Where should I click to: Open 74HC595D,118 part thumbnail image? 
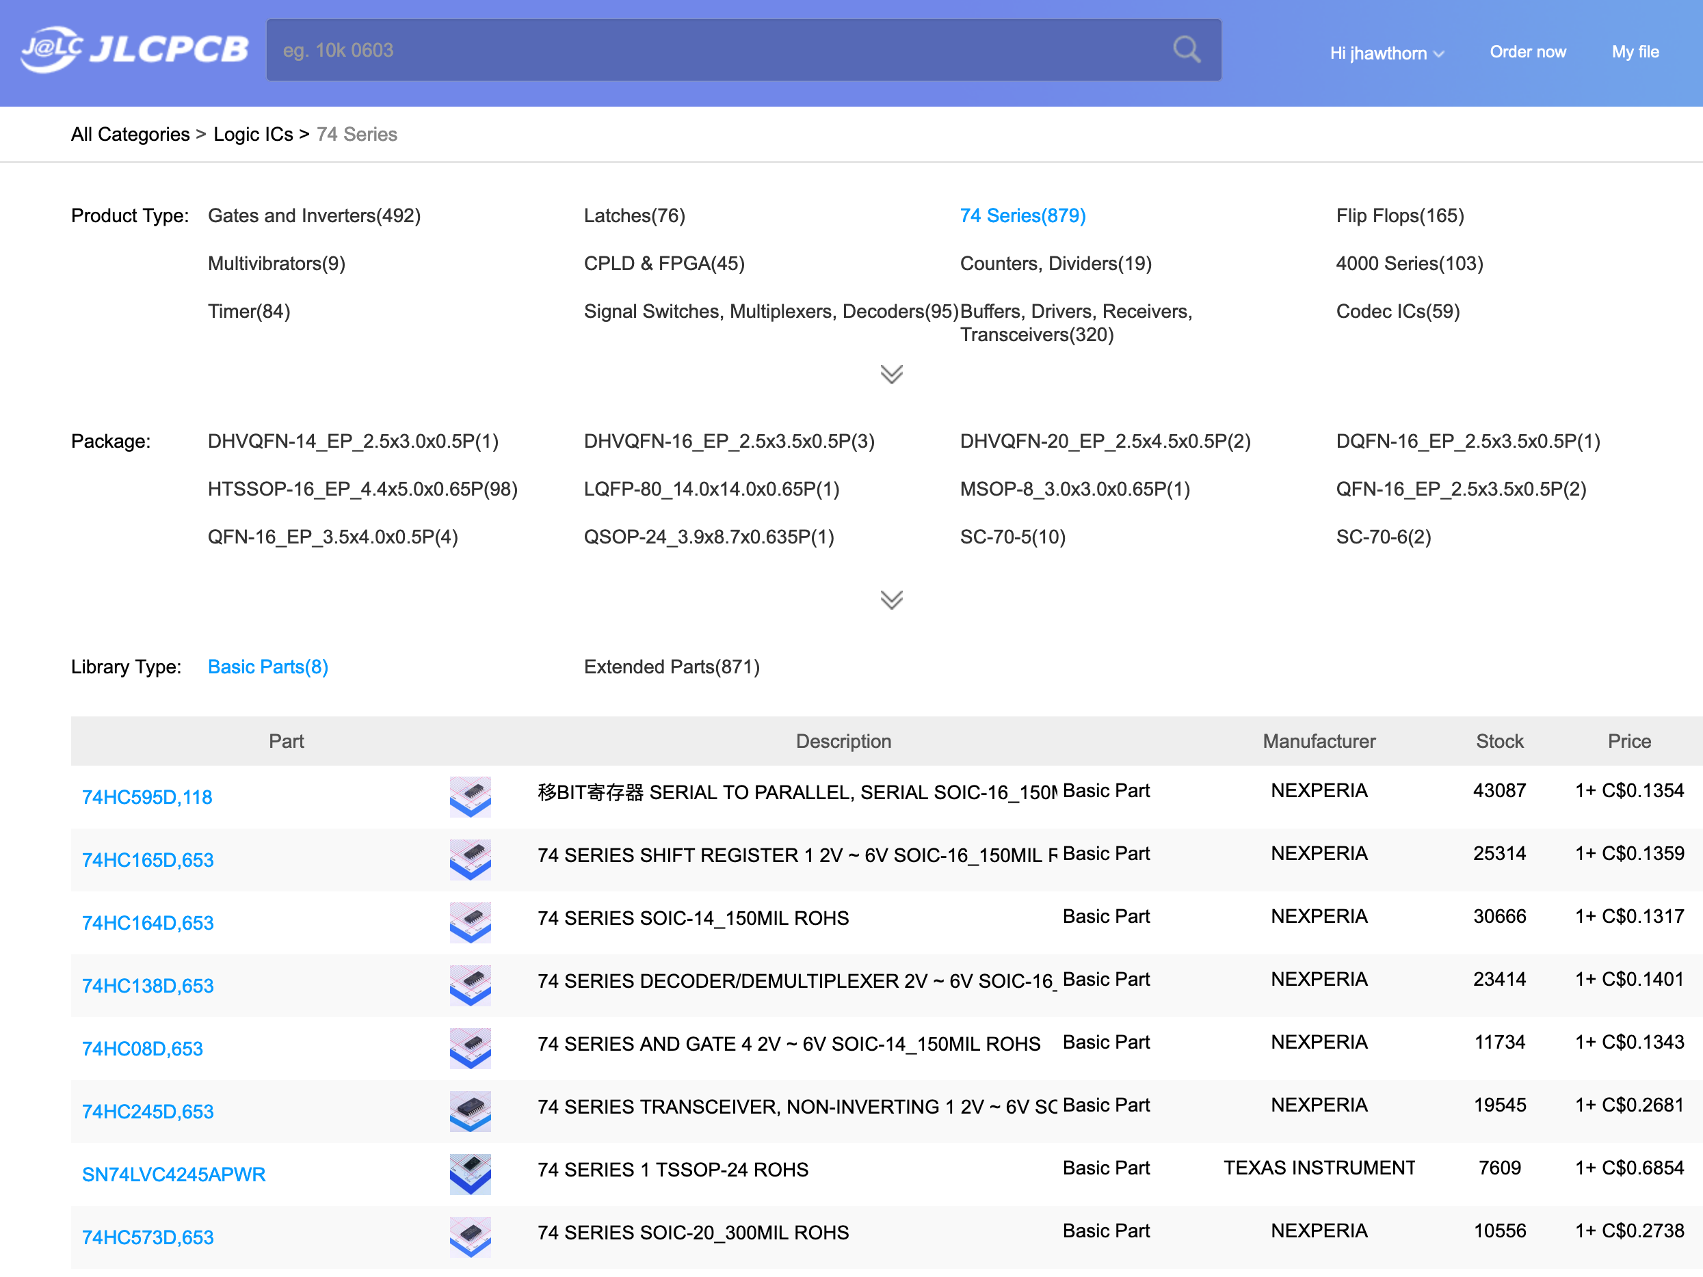click(470, 796)
